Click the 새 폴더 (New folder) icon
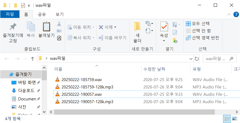This screenshot has height=123, width=240. click(x=137, y=27)
